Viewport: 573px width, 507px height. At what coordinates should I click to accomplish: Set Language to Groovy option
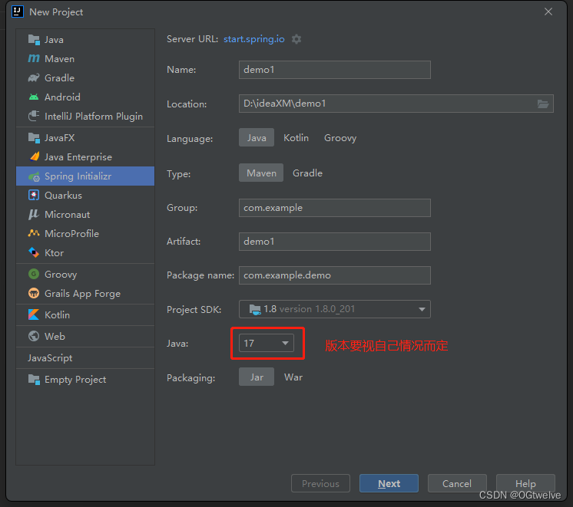339,137
